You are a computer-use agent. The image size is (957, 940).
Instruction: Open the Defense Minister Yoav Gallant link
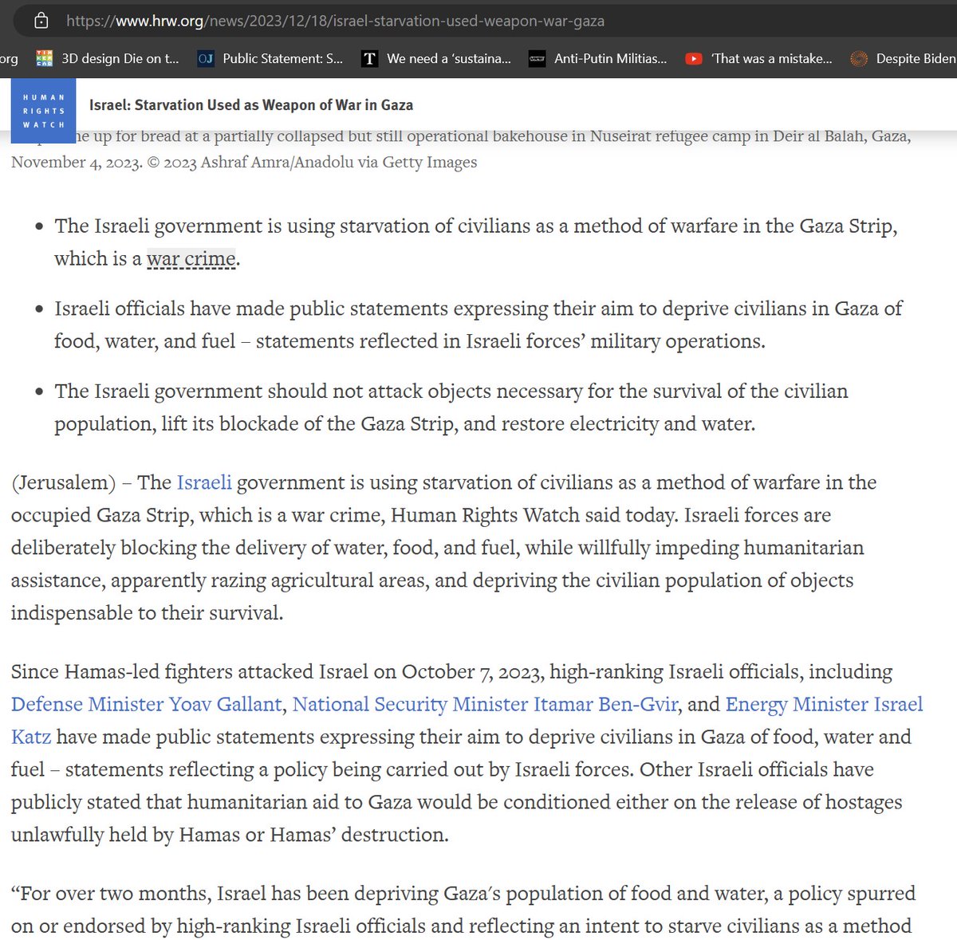point(145,704)
